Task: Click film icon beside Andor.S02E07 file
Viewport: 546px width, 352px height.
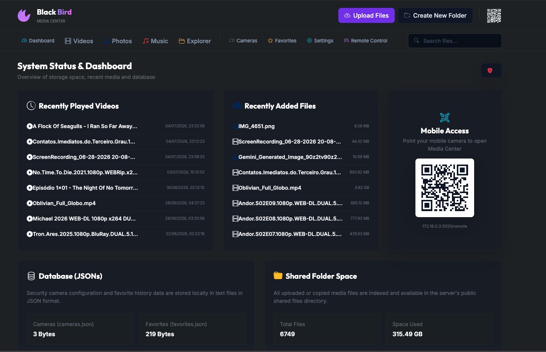Action: click(235, 234)
